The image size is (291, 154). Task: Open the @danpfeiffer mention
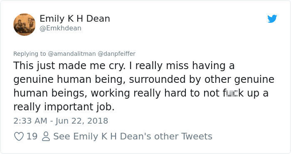click(x=116, y=54)
